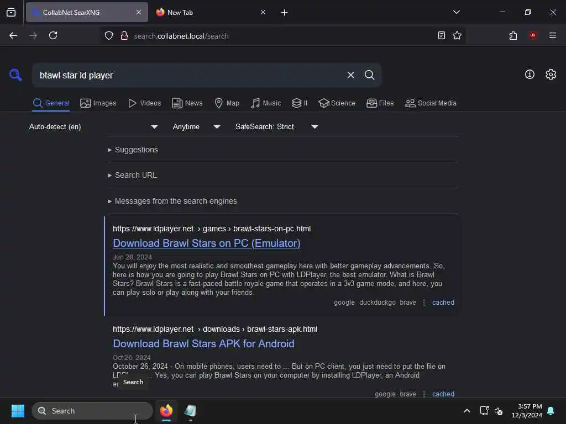
Task: Switch to the News category
Action: [187, 103]
